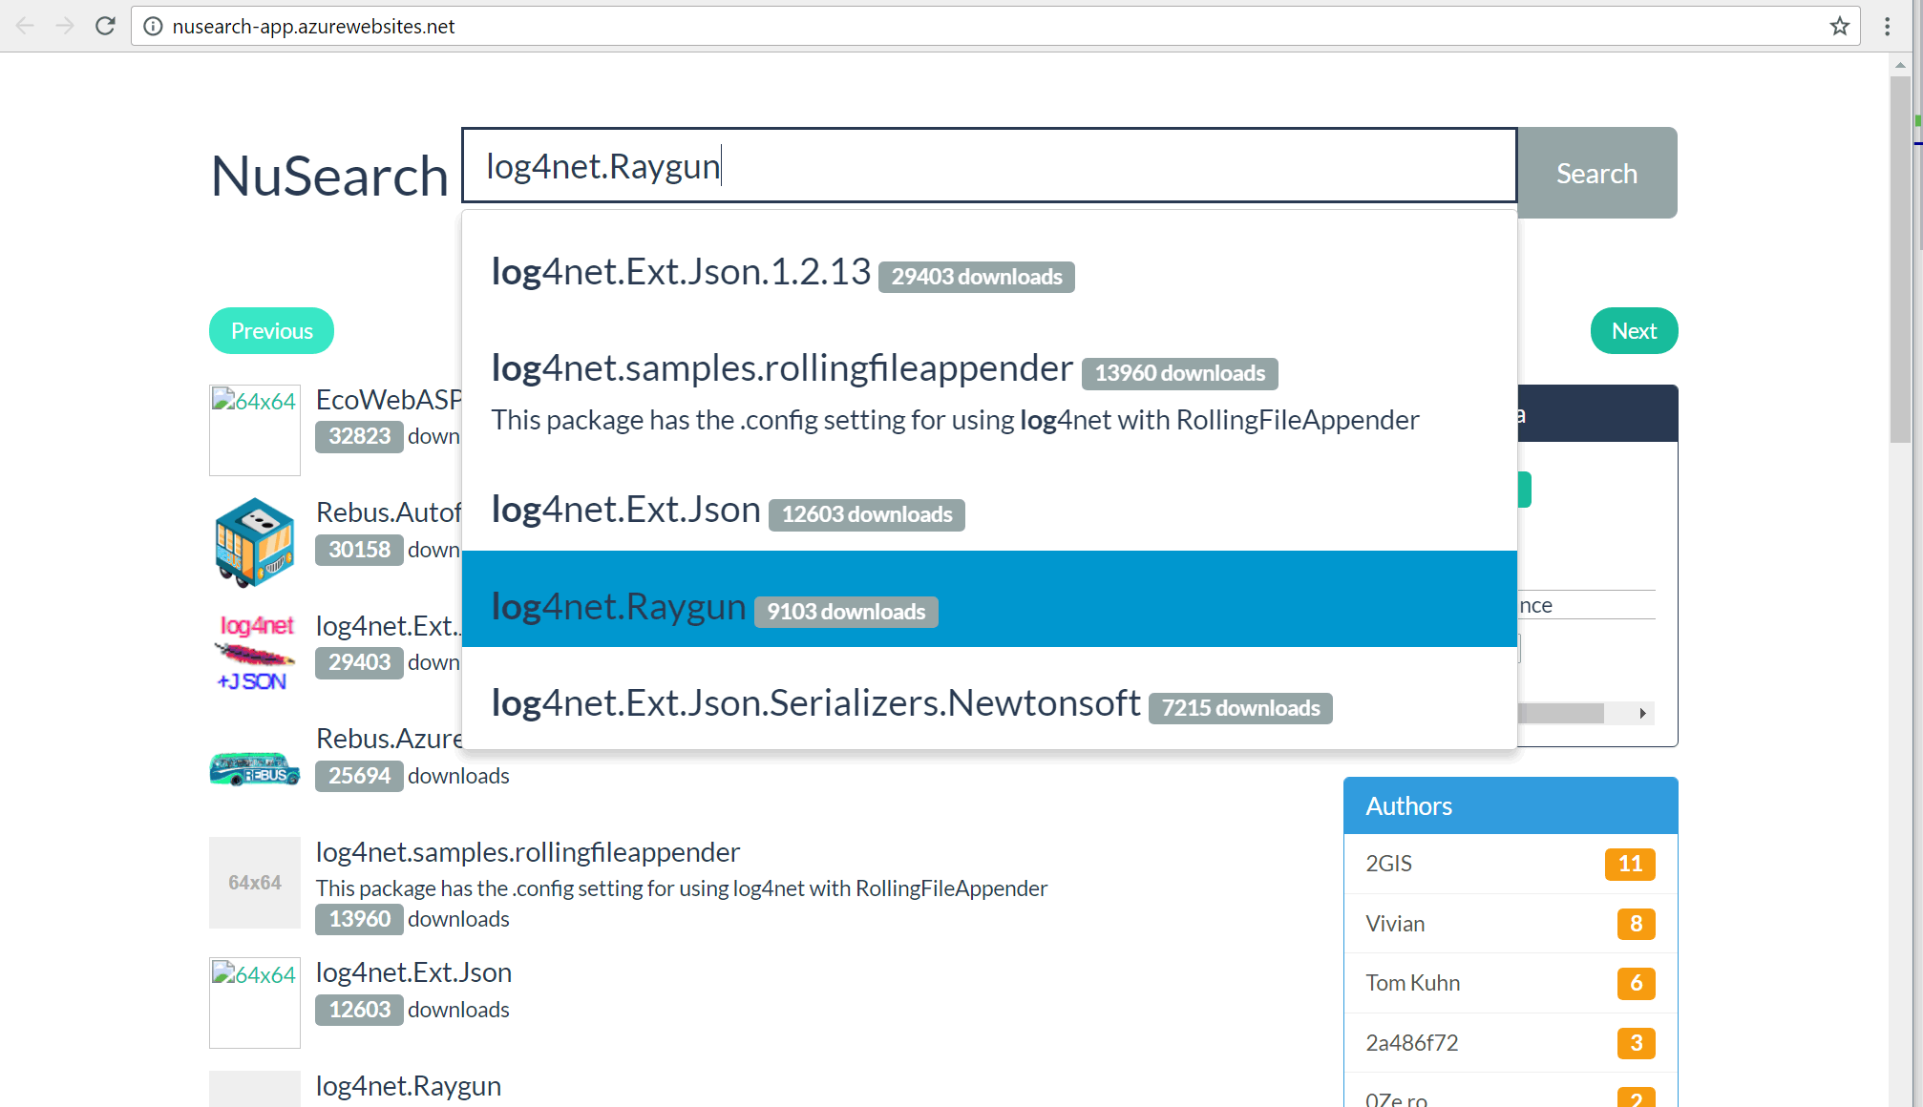The image size is (1923, 1107).
Task: Select log4net.Ext.Json.1.2.13 suggestion
Action: (989, 273)
